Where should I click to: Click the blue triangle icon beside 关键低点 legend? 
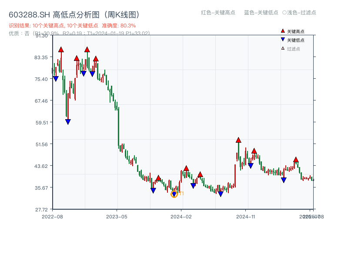coord(283,40)
